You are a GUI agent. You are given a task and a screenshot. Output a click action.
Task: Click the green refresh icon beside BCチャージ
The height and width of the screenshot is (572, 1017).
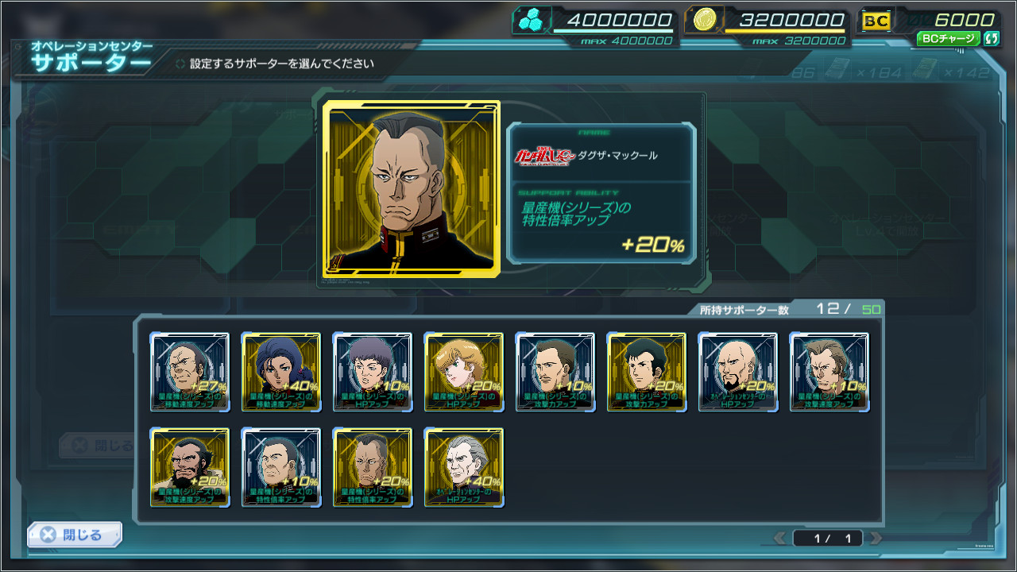[x=991, y=38]
